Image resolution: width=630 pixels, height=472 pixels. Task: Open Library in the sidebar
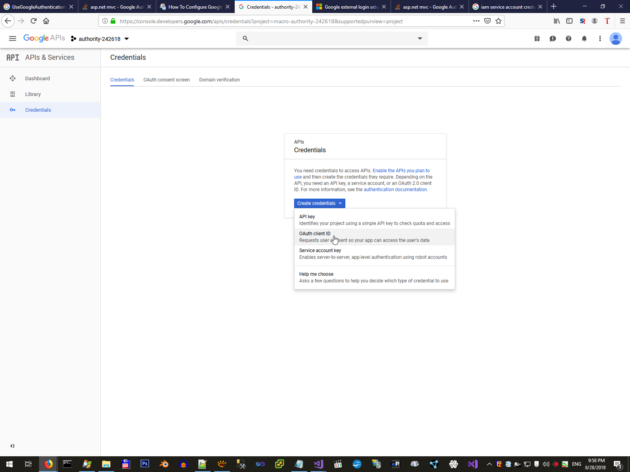point(50,94)
